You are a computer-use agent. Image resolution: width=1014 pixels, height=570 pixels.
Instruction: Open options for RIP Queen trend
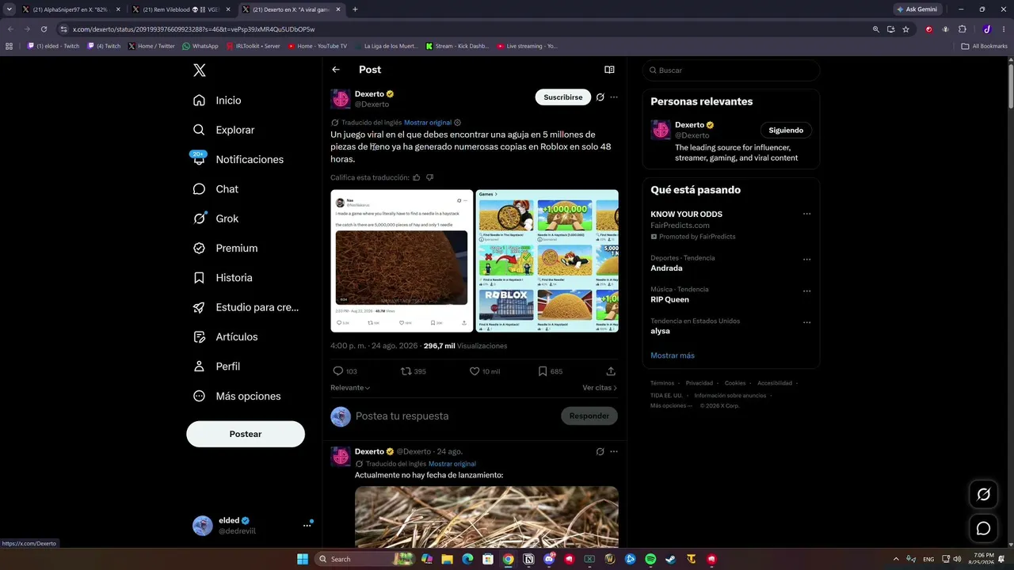(806, 291)
